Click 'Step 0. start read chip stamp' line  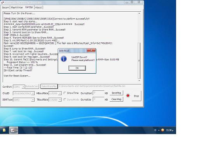[x=21, y=21]
